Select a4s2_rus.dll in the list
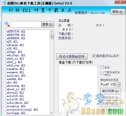Viewport: 126px width, 116px height. click(x=16, y=65)
